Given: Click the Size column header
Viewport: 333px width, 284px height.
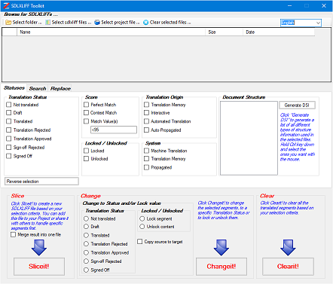Looking at the screenshot, I should click(x=224, y=32).
